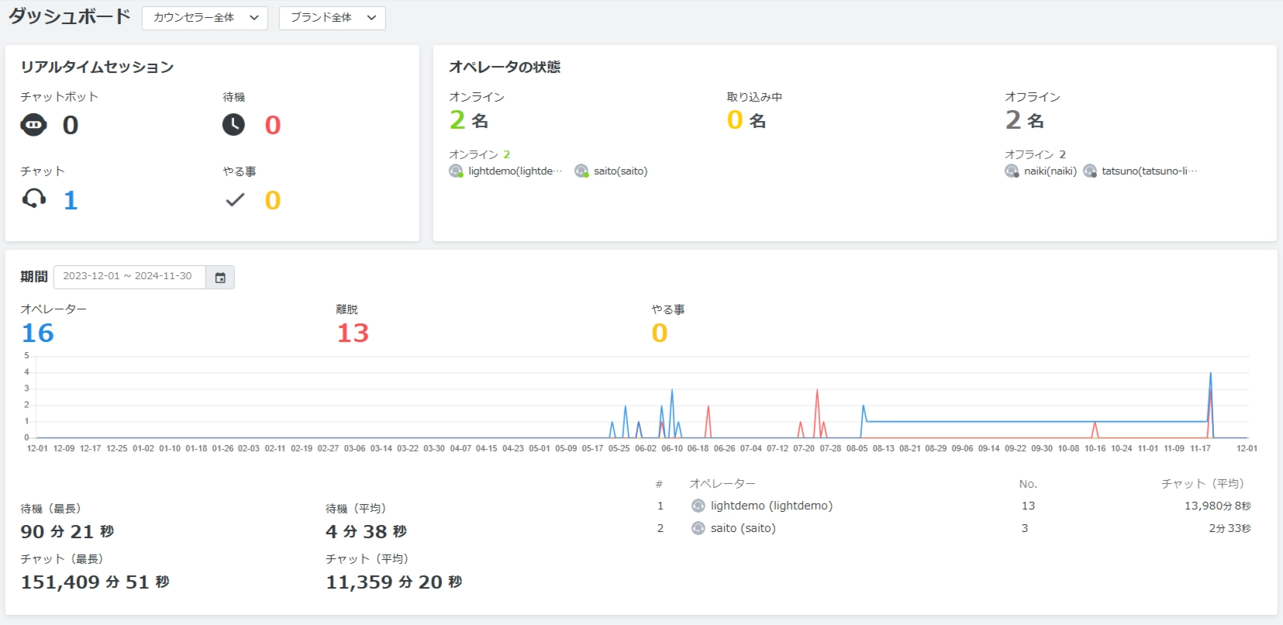1283x625 pixels.
Task: Click the period date range field
Action: point(129,277)
